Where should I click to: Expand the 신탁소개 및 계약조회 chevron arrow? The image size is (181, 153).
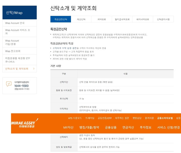point(34,68)
